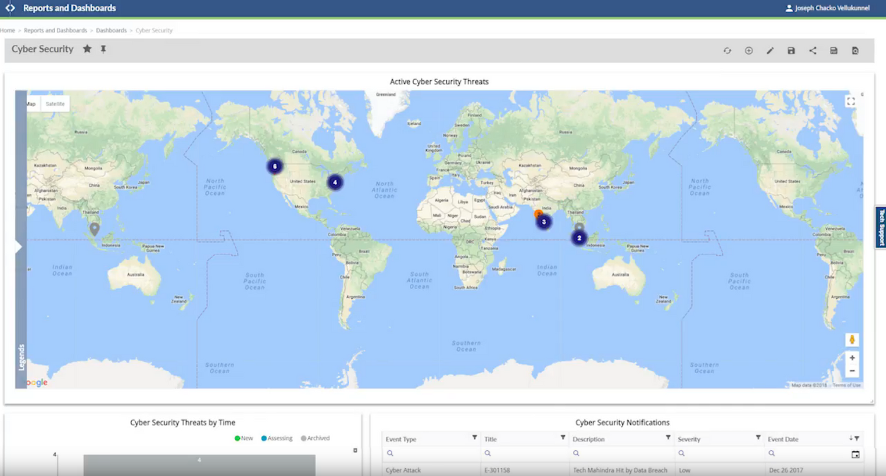Toggle the New series in legend

click(x=243, y=438)
